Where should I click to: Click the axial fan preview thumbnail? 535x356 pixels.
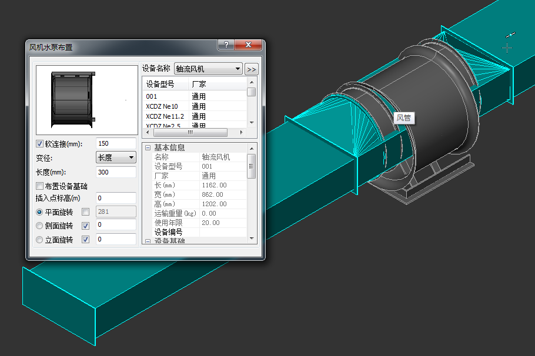click(x=86, y=100)
